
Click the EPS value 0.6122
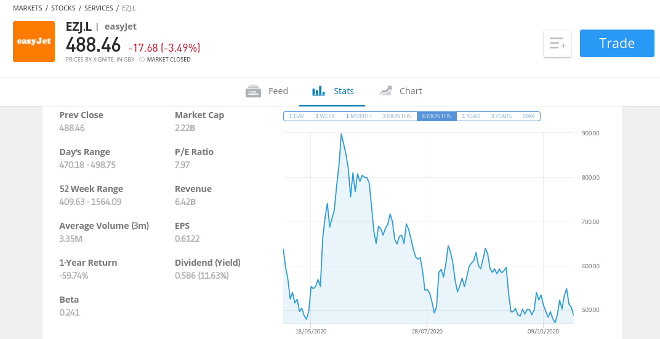tap(187, 239)
